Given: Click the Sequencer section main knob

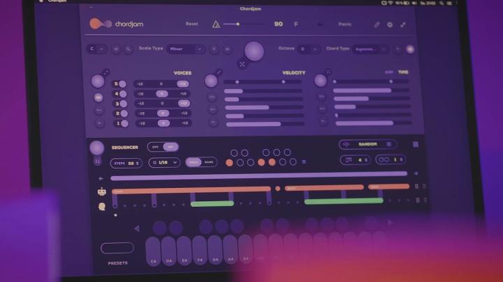Looking at the screenshot, I should coord(97,148).
